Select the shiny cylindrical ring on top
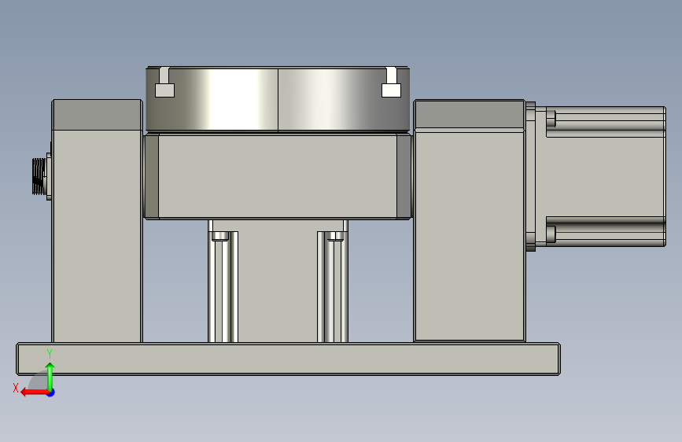682x442 pixels. (278, 99)
